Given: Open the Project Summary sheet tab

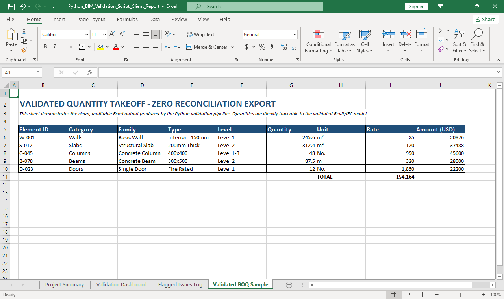Looking at the screenshot, I should [x=65, y=284].
